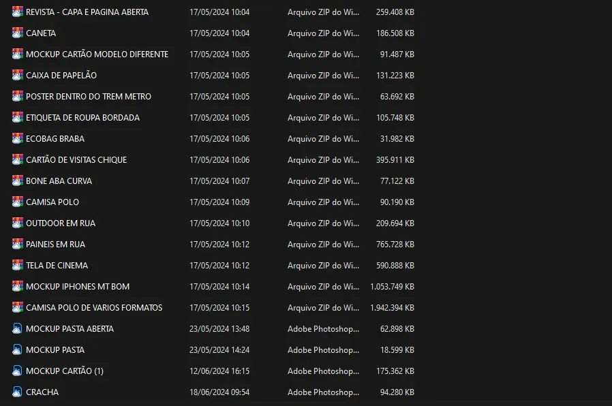Click the PAINEIS EM RUA file name
612x406 pixels.
coord(55,244)
